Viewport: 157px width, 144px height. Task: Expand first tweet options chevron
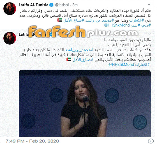pyautogui.click(x=149, y=4)
